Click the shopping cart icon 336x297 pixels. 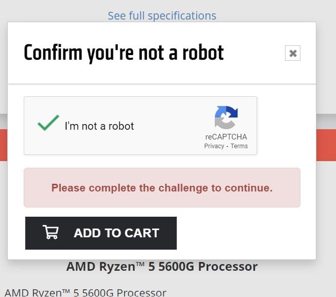click(x=51, y=232)
